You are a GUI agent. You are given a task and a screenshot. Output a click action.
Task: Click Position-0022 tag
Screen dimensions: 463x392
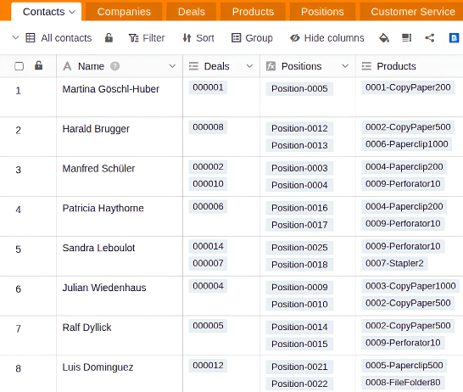[x=299, y=384]
